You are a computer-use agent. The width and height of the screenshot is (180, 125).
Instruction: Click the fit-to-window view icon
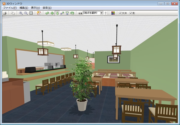pyautogui.click(x=31, y=13)
